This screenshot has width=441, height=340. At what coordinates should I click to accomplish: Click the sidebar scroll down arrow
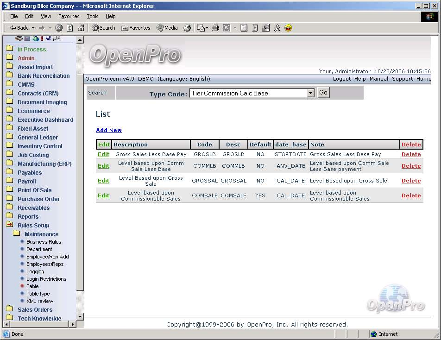pos(80,317)
